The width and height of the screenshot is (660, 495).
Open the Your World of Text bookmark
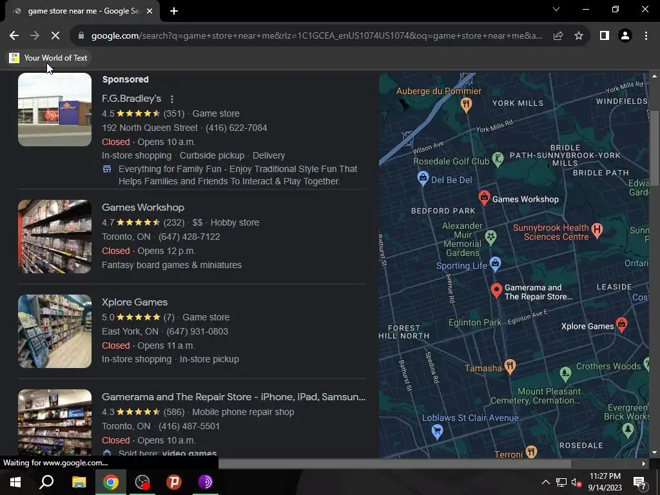pos(49,57)
